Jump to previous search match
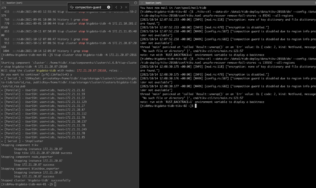 pyautogui.click(x=116, y=7)
